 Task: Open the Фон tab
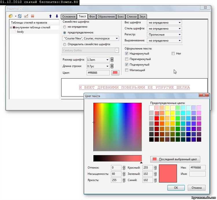pos(92,16)
